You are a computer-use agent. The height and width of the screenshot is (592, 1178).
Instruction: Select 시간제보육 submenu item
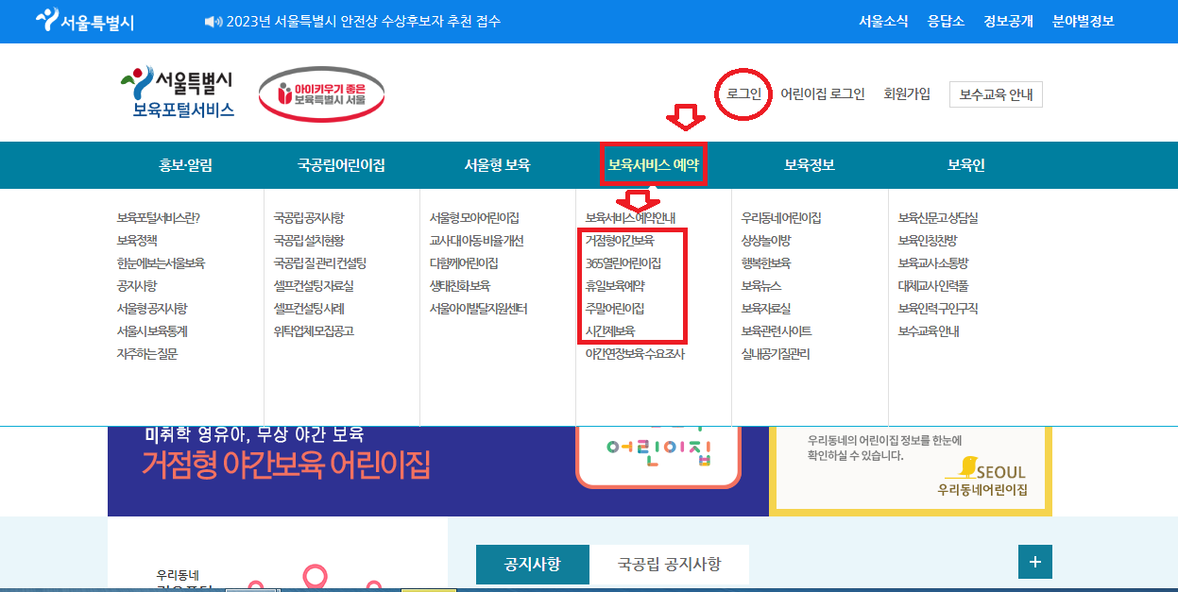tap(610, 331)
